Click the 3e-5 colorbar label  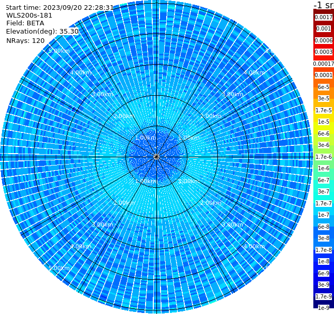(x=324, y=98)
